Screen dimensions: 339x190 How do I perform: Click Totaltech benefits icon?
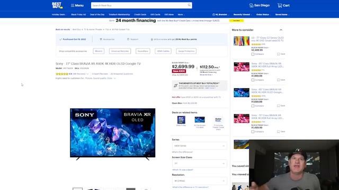pyautogui.click(x=175, y=85)
